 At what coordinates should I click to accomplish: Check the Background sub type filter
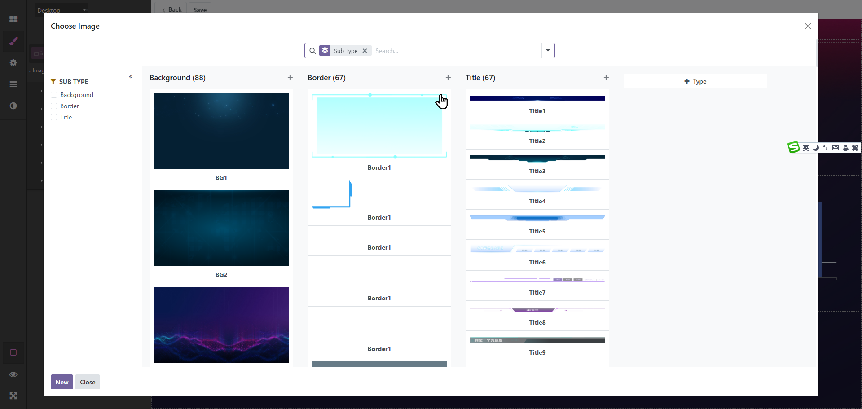54,95
